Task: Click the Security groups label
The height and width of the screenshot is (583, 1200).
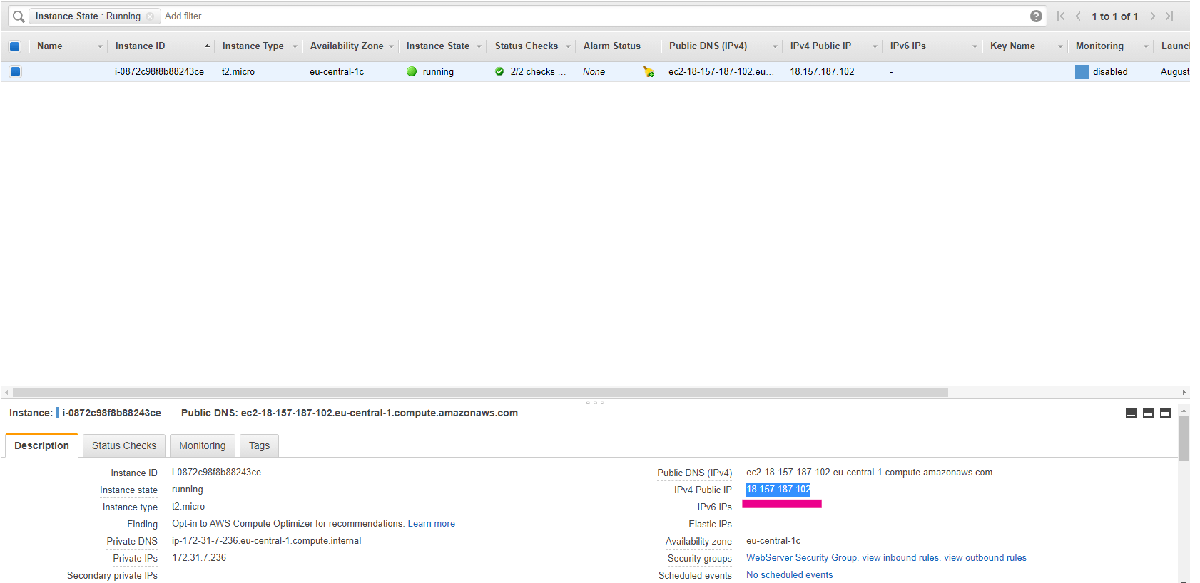Action: [700, 559]
